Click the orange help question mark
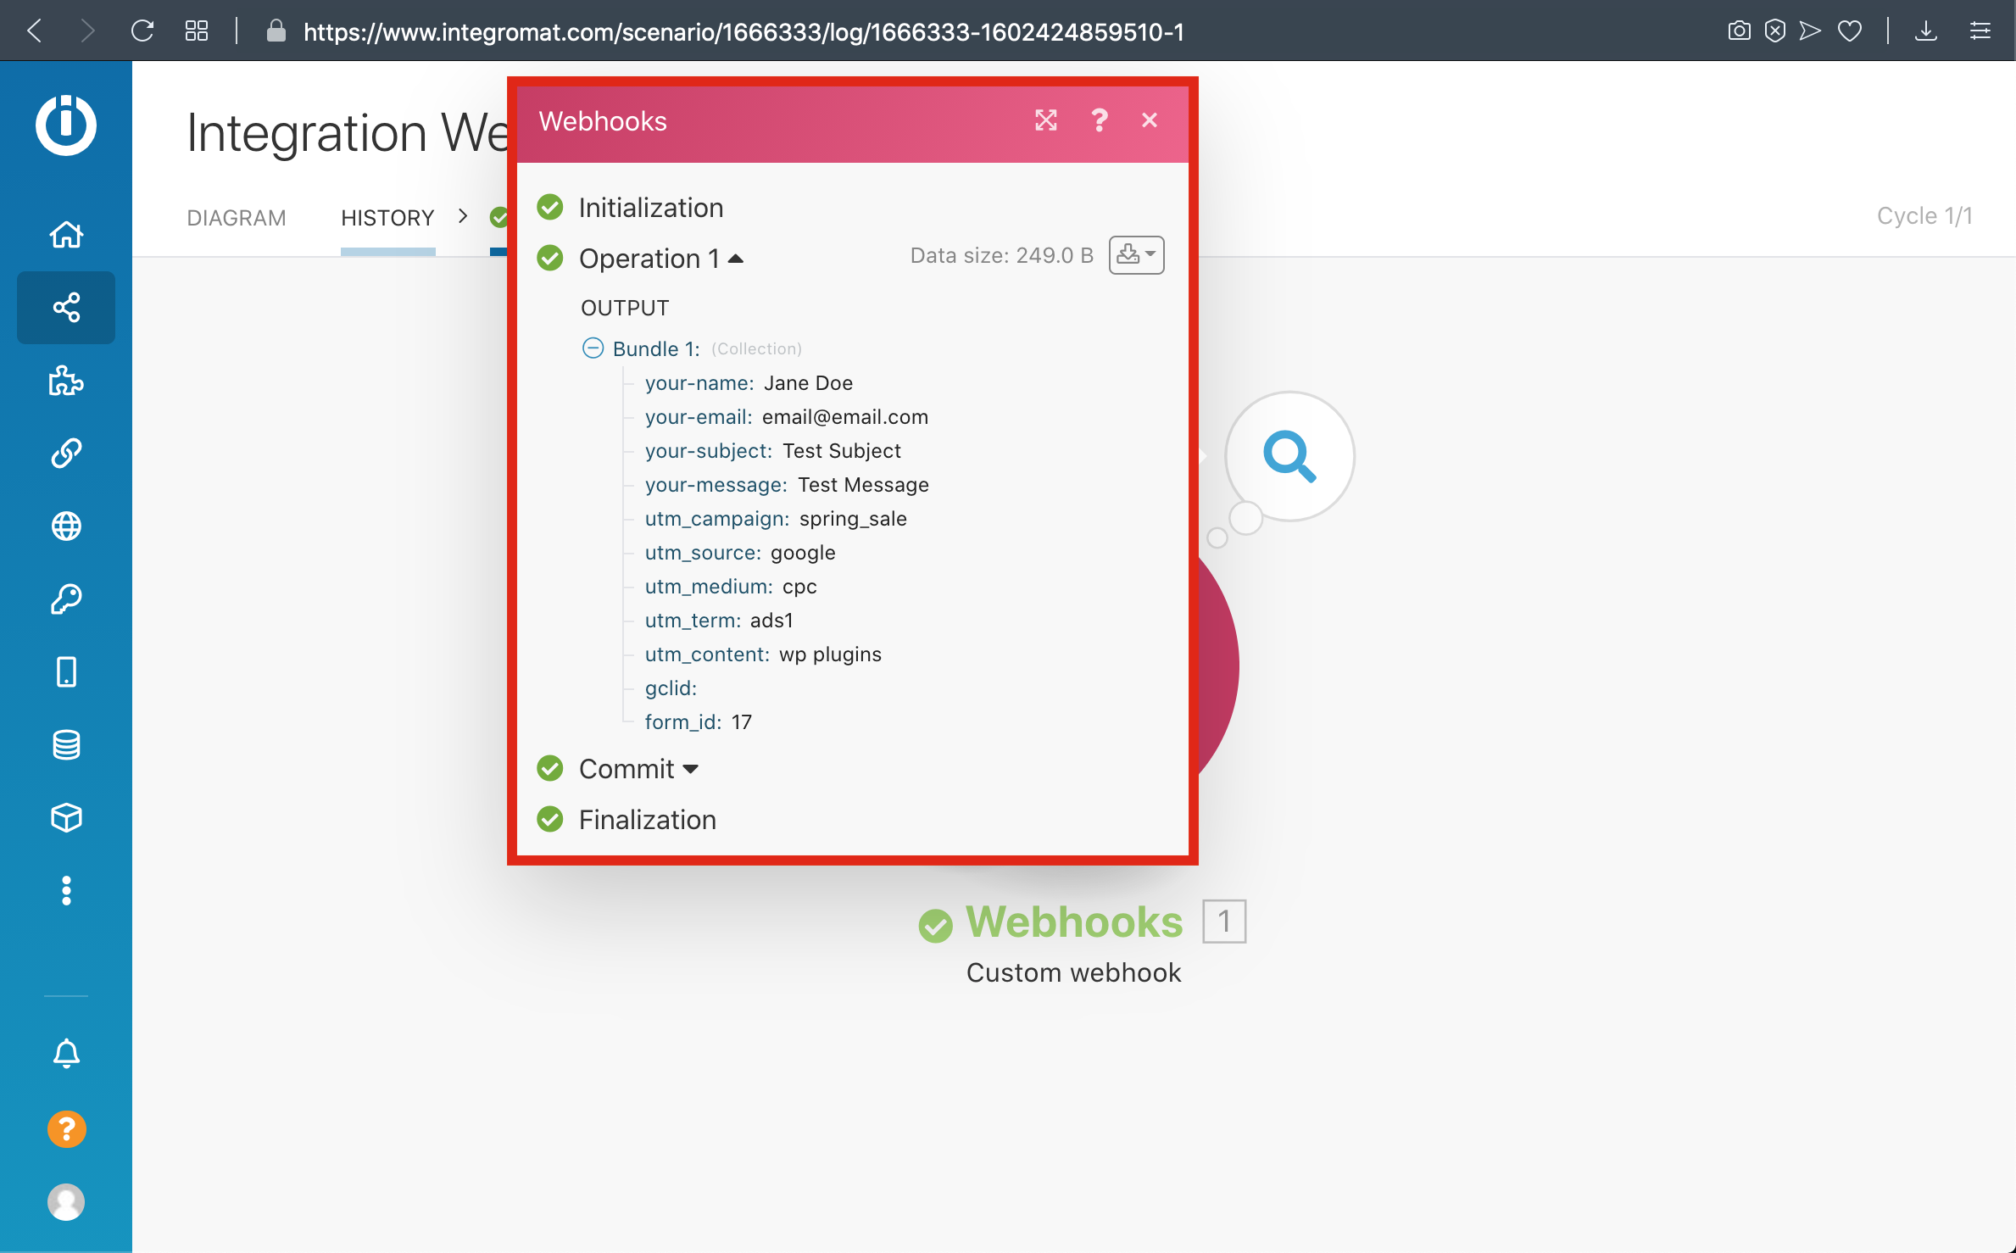Screen dimensions: 2016x1253 (66, 1129)
